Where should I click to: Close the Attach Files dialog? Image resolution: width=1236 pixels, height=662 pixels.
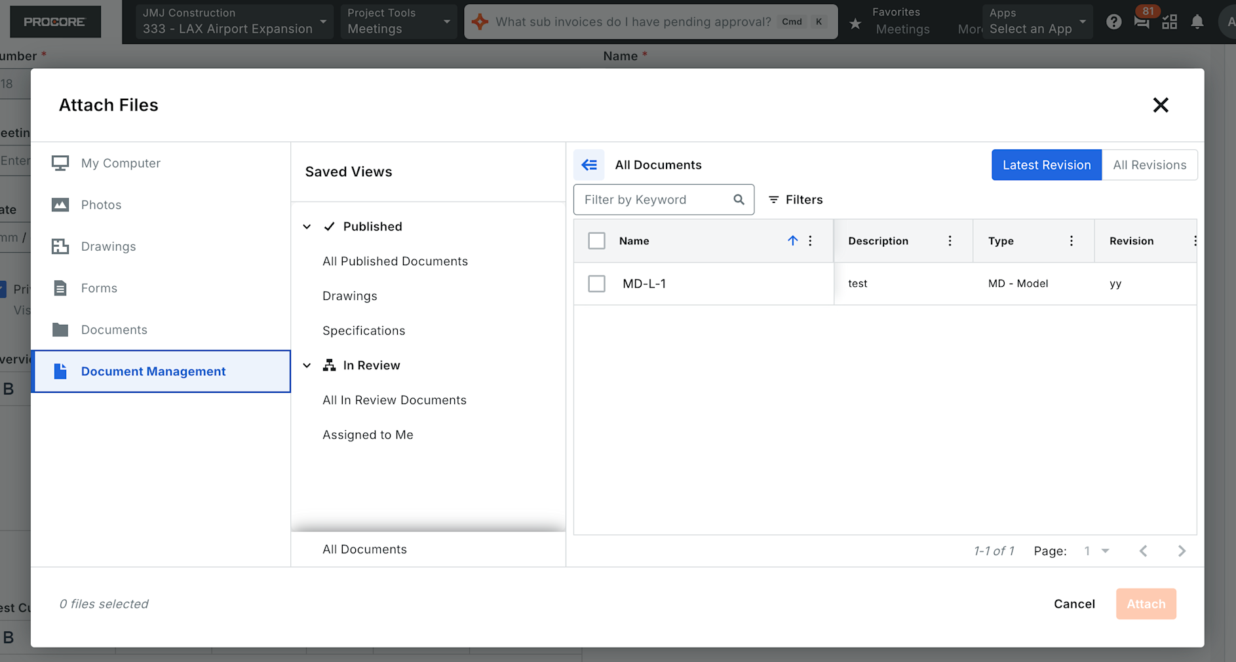click(x=1161, y=105)
